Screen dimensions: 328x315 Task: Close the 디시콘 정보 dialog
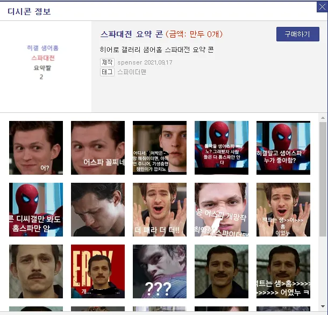pyautogui.click(x=322, y=7)
